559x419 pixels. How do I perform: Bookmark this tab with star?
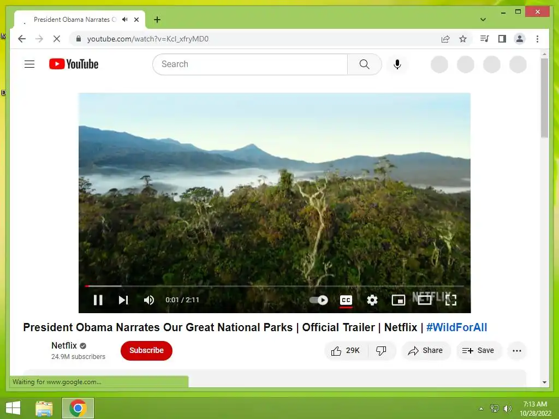point(463,39)
